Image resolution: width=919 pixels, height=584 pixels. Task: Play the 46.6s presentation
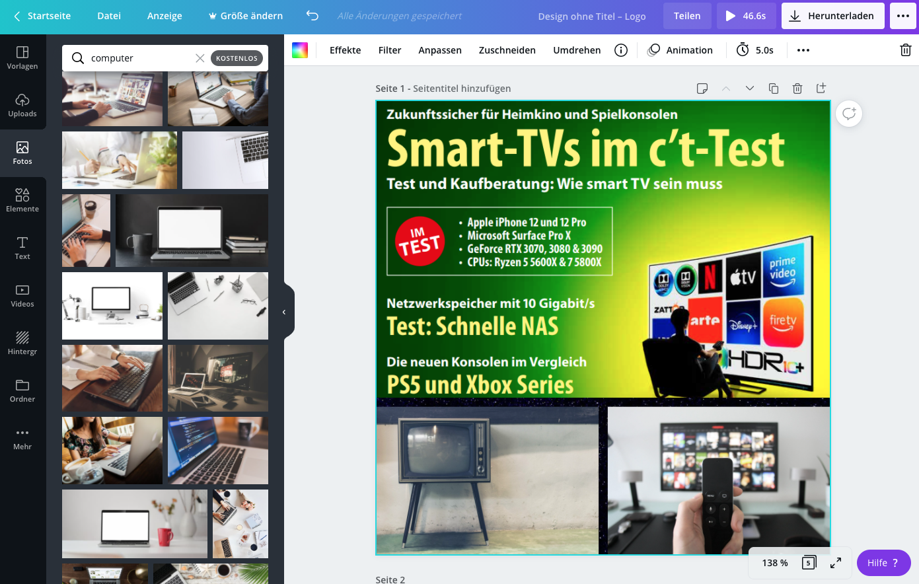coord(746,16)
